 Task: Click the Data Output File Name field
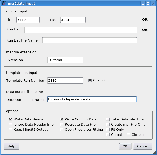92,99
